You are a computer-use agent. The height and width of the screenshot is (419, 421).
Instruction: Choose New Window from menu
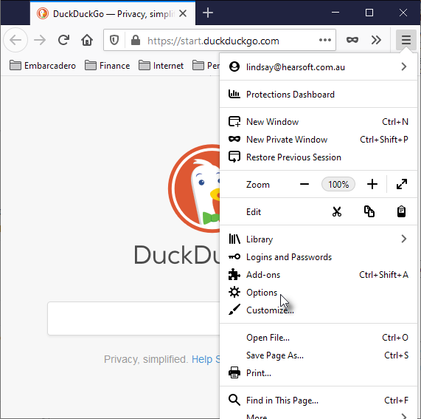319,122
